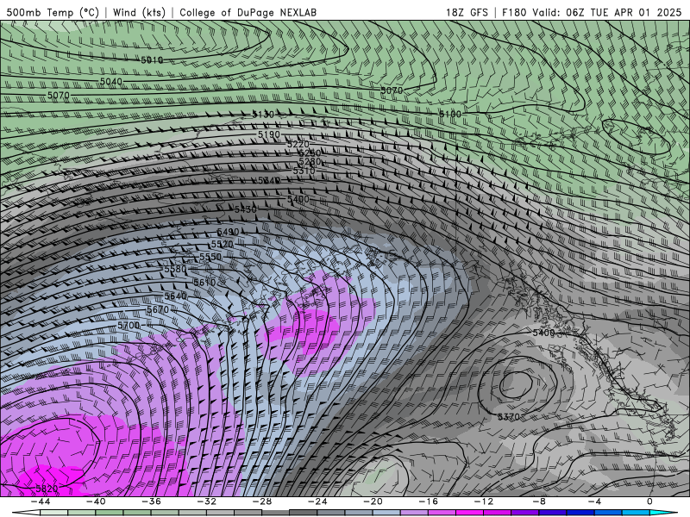Click the "18Z GFS" model run label
The width and height of the screenshot is (690, 517).
click(467, 12)
